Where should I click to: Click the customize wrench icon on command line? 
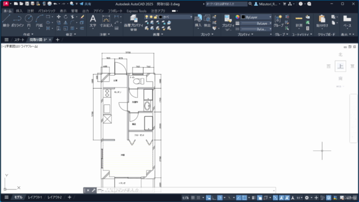coord(94,190)
